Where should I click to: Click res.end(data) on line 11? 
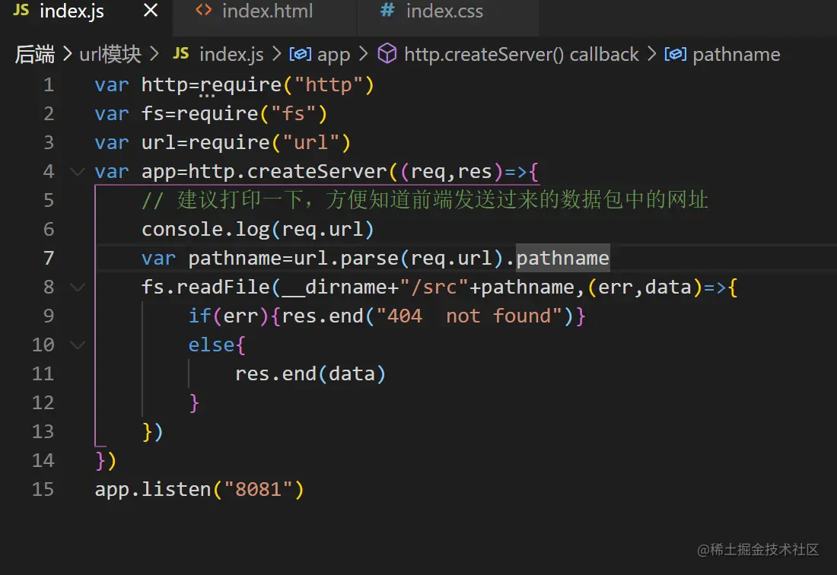[x=310, y=374]
